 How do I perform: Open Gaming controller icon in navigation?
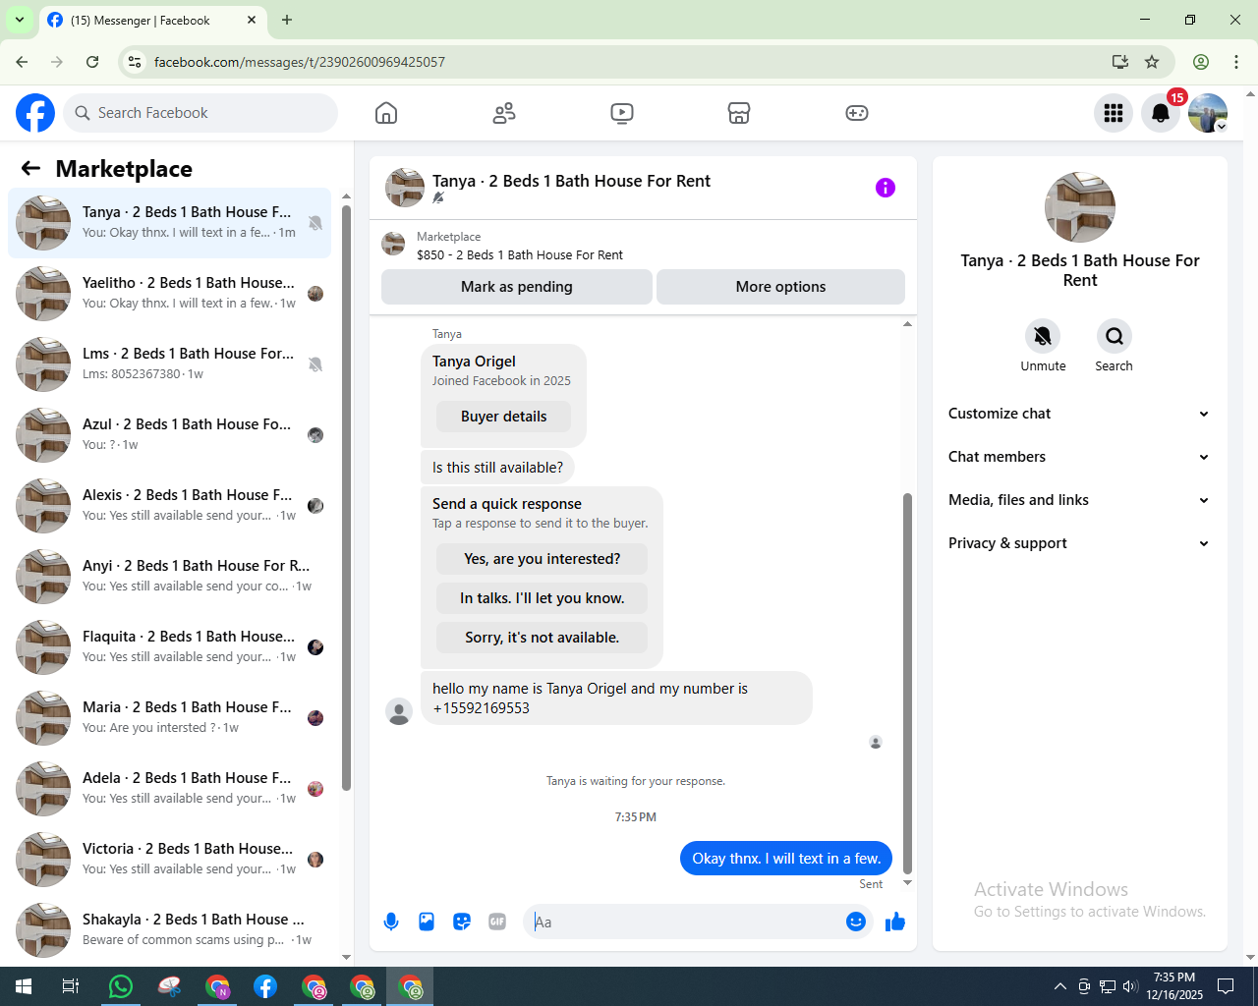click(x=857, y=113)
